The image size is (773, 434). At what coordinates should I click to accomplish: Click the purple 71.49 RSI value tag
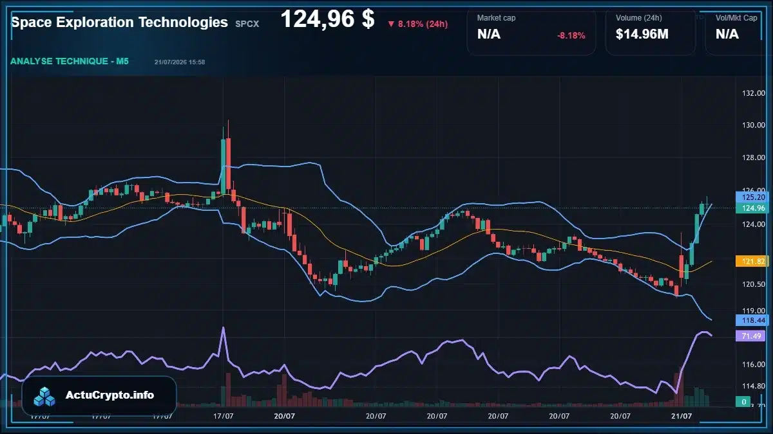pyautogui.click(x=750, y=336)
